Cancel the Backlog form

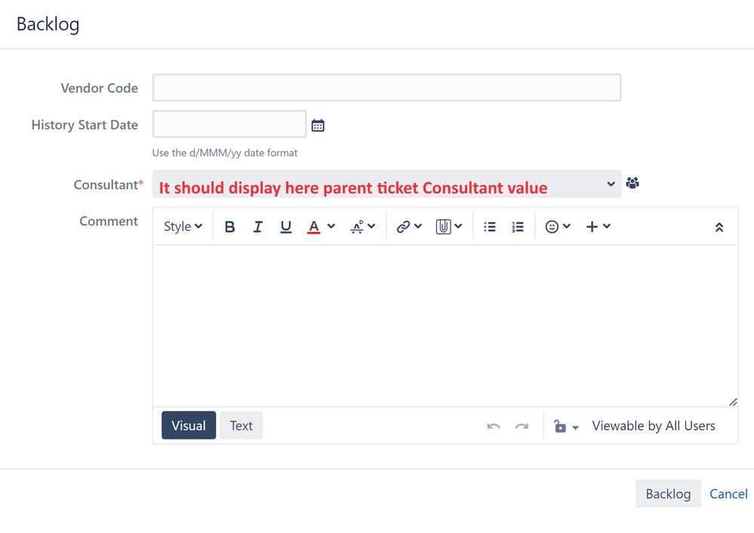[728, 493]
